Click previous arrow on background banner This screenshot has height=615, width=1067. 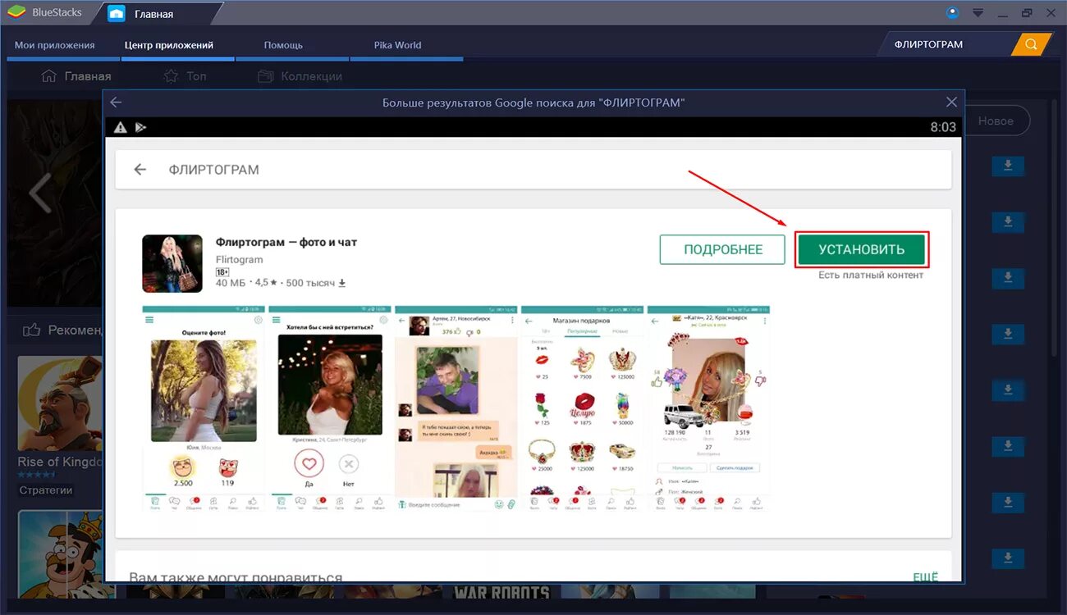(39, 194)
